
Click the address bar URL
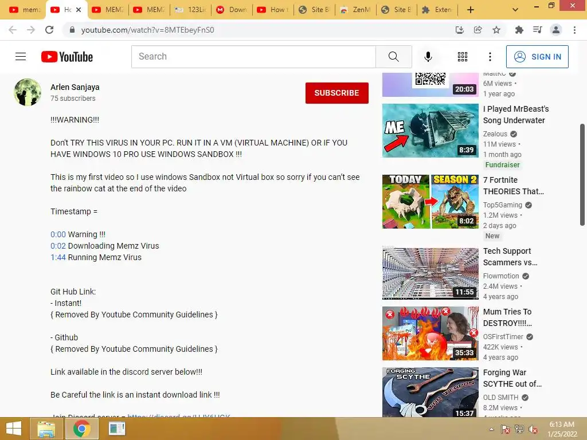point(147,30)
